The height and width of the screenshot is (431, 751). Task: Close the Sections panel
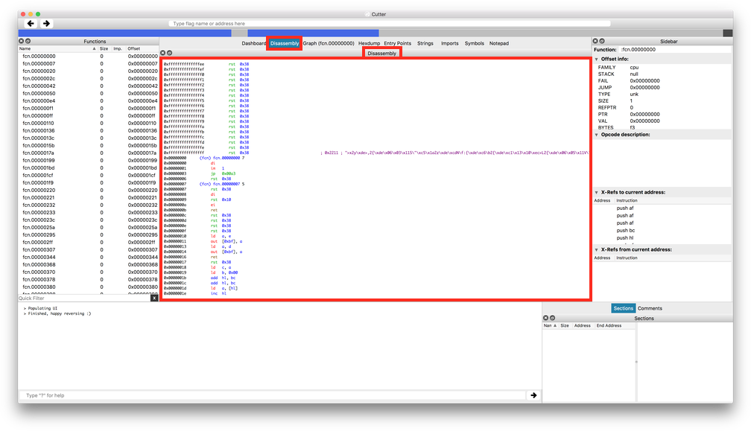point(545,318)
